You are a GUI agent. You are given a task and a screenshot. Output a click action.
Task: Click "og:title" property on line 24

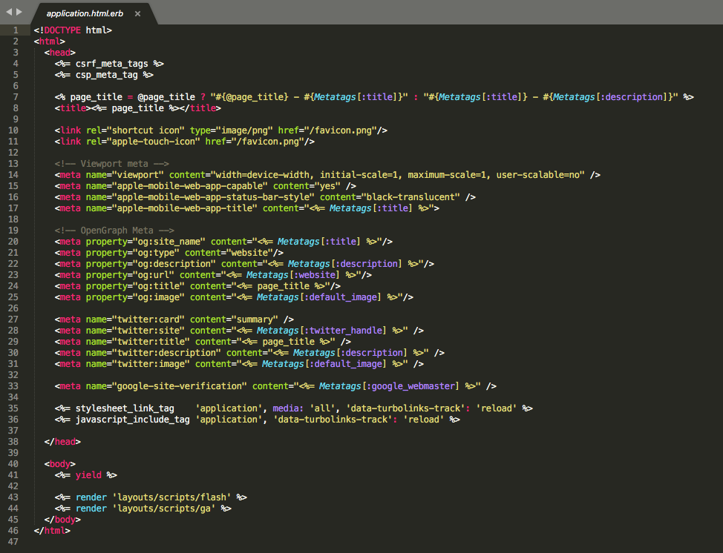(x=159, y=286)
